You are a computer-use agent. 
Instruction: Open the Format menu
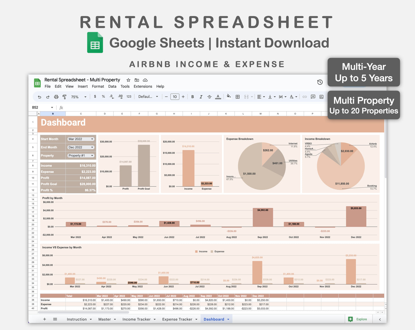98,86
